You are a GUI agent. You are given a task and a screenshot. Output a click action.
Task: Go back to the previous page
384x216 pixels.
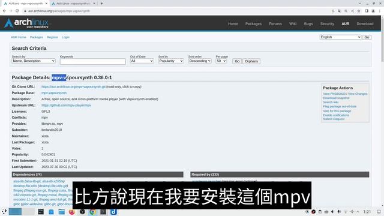click(4, 11)
